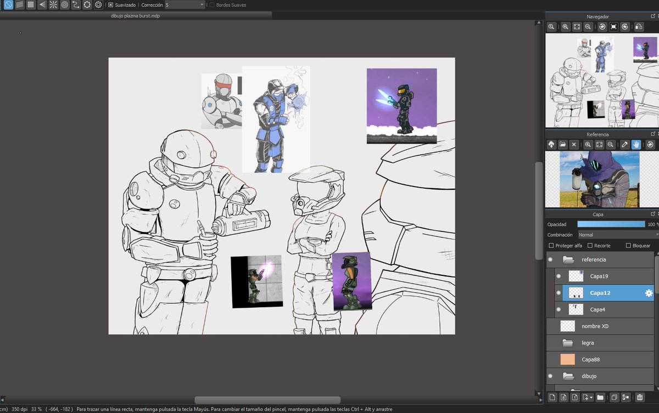Open snap settings gear icon
659x413 pixels.
pyautogui.click(x=98, y=5)
